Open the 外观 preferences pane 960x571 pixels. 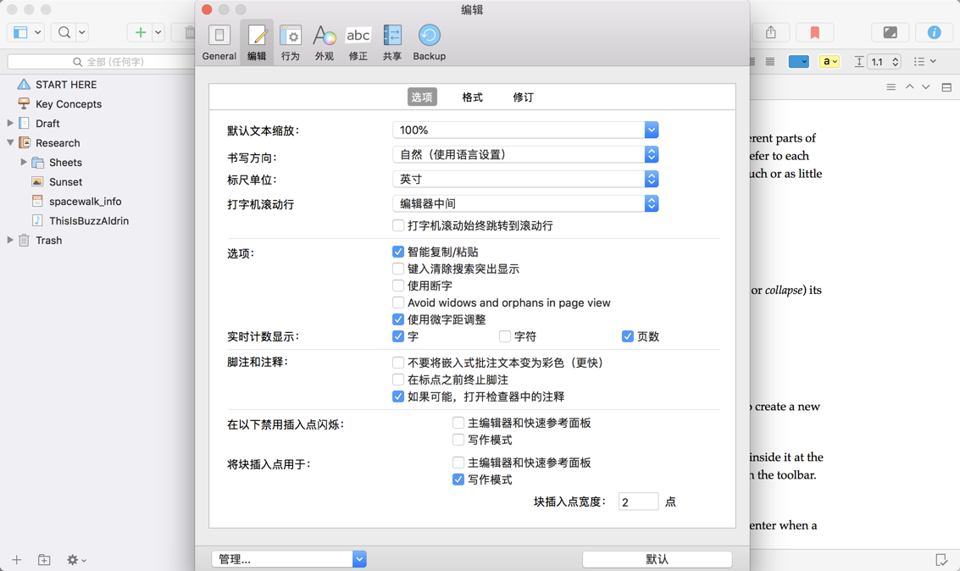(x=324, y=41)
